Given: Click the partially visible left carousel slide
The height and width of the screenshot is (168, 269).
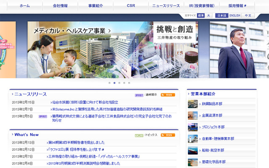Looking at the screenshot, I should pyautogui.click(x=8, y=50).
